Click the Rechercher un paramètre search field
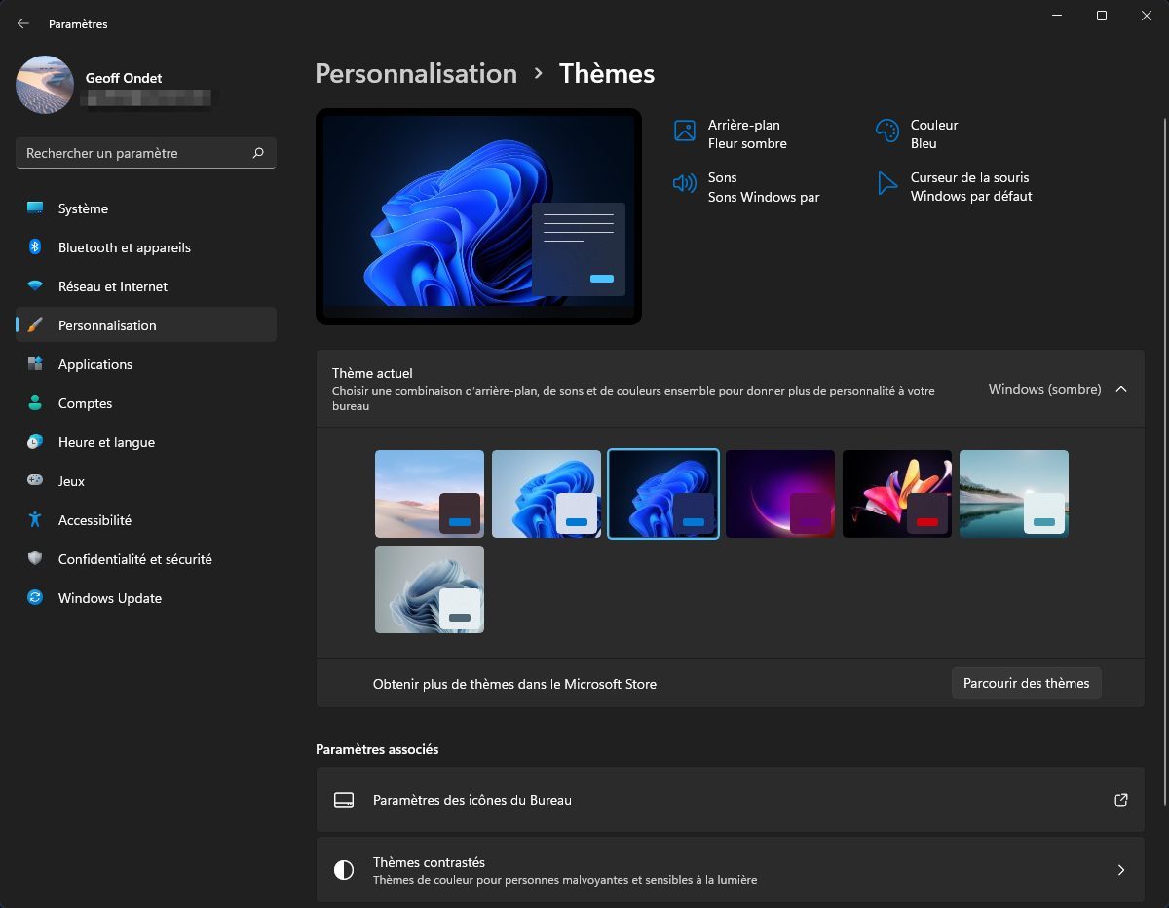 click(x=146, y=153)
